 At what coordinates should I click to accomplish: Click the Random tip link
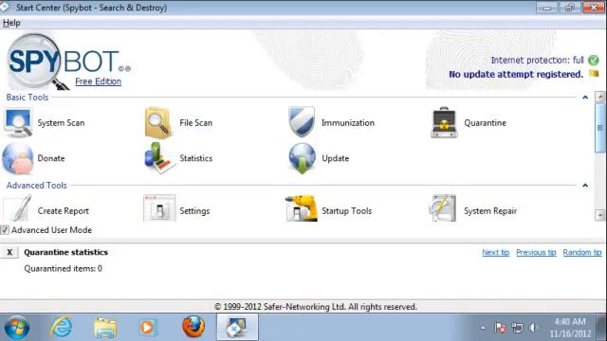pos(581,253)
